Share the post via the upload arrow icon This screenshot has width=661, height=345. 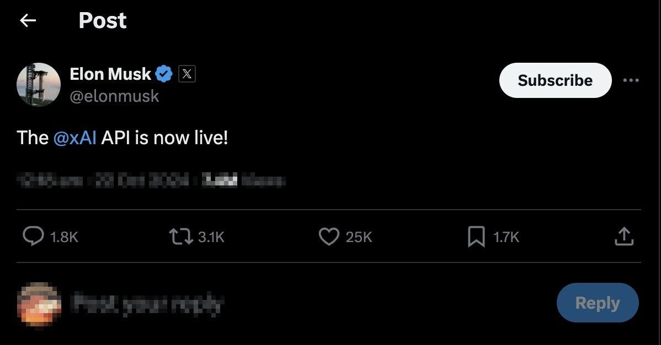pyautogui.click(x=623, y=237)
